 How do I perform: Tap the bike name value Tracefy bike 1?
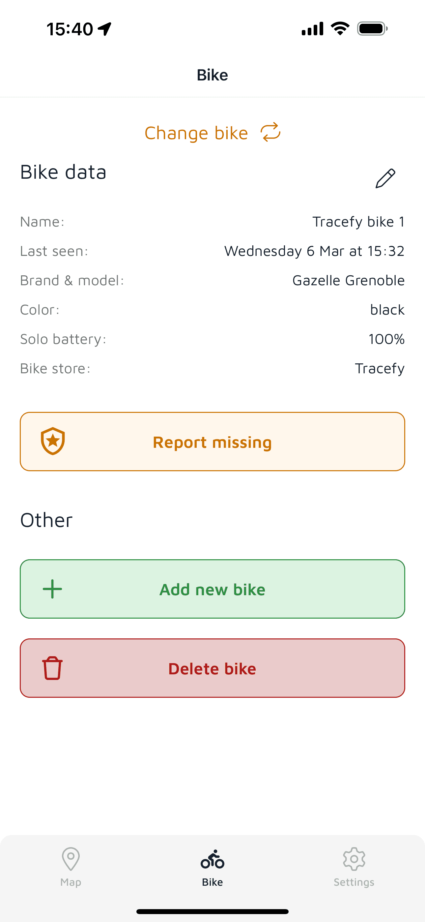pos(358,222)
